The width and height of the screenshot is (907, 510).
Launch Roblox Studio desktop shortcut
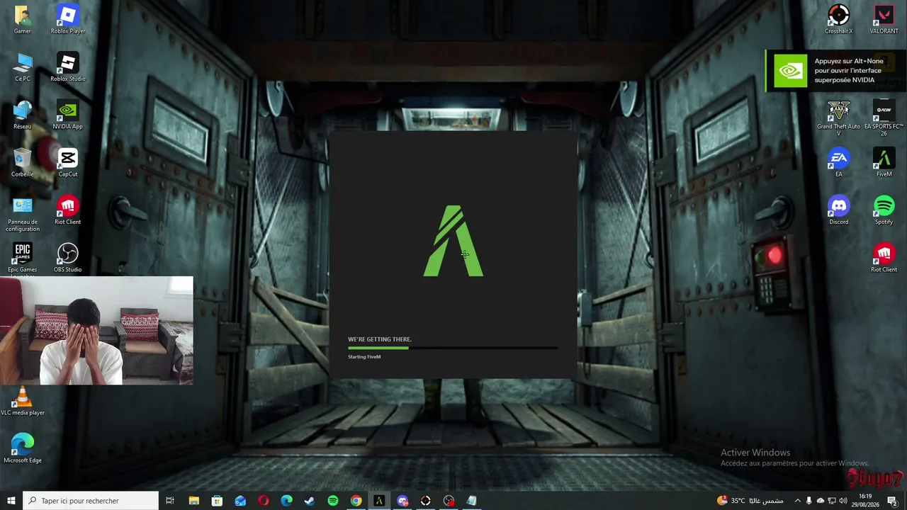click(x=68, y=67)
